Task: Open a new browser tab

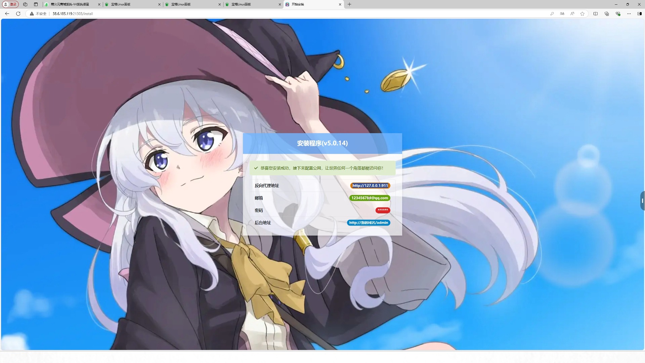Action: coord(349,4)
